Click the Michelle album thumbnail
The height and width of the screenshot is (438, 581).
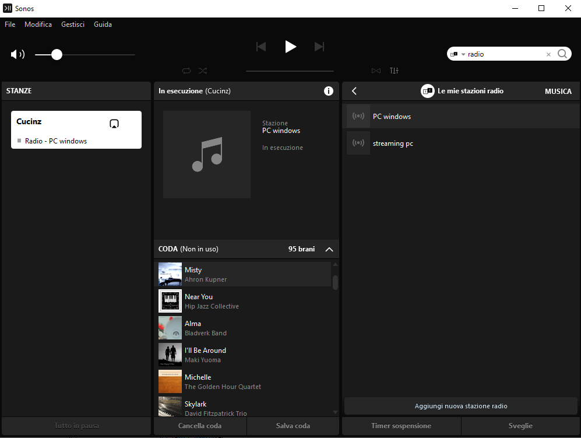pos(170,381)
